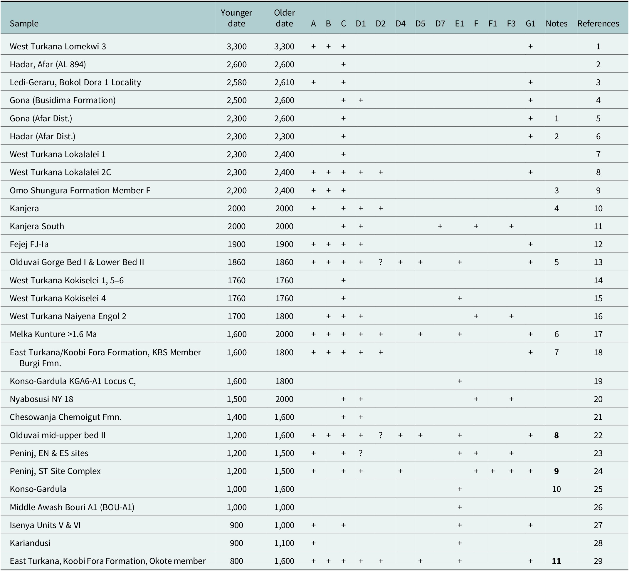629x571 pixels.
Task: Click the "Kariandusi" sample name
Action: click(30, 543)
